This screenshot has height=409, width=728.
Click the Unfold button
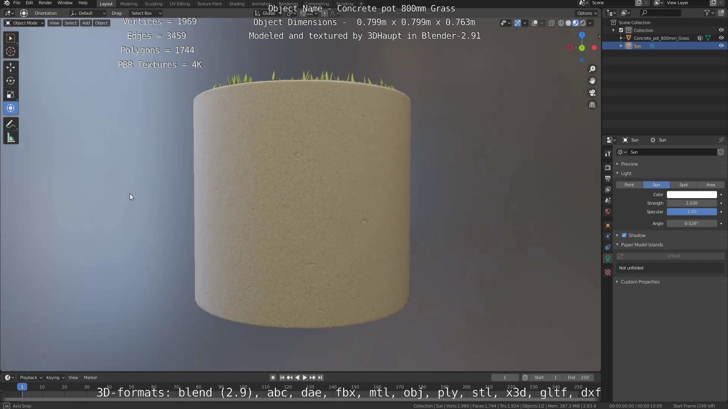673,256
